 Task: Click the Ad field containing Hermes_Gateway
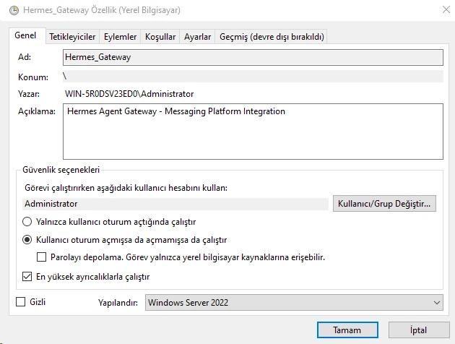(253, 57)
